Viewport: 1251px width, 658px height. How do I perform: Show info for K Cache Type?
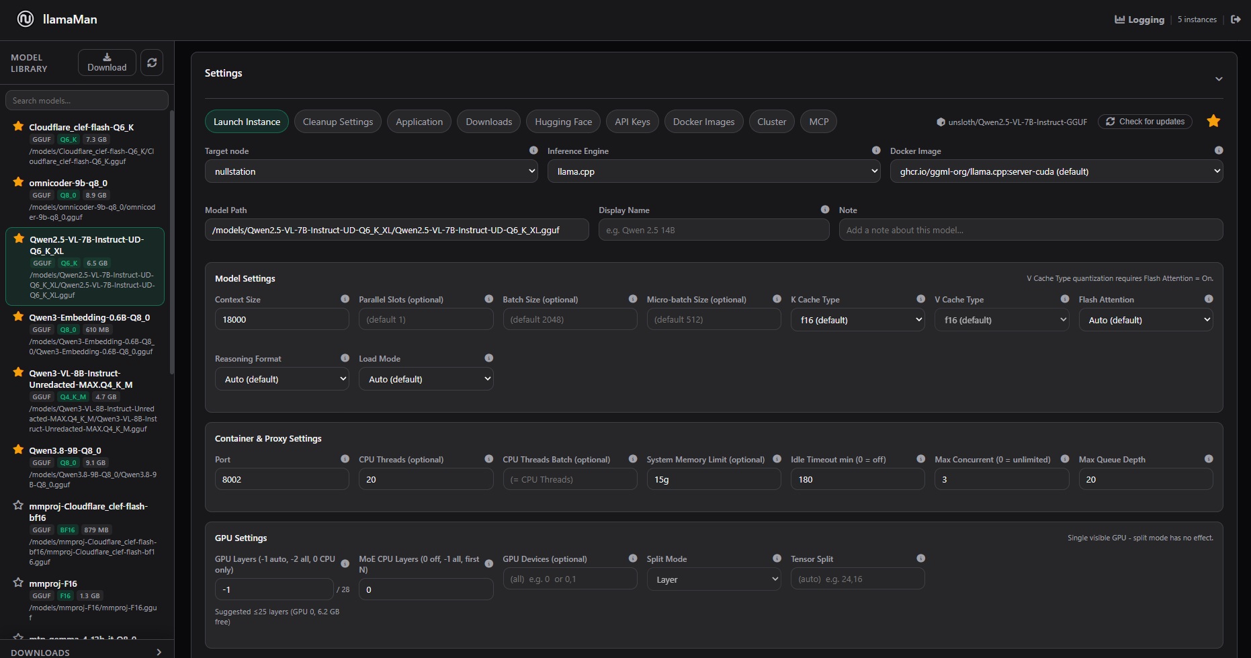[x=920, y=299]
